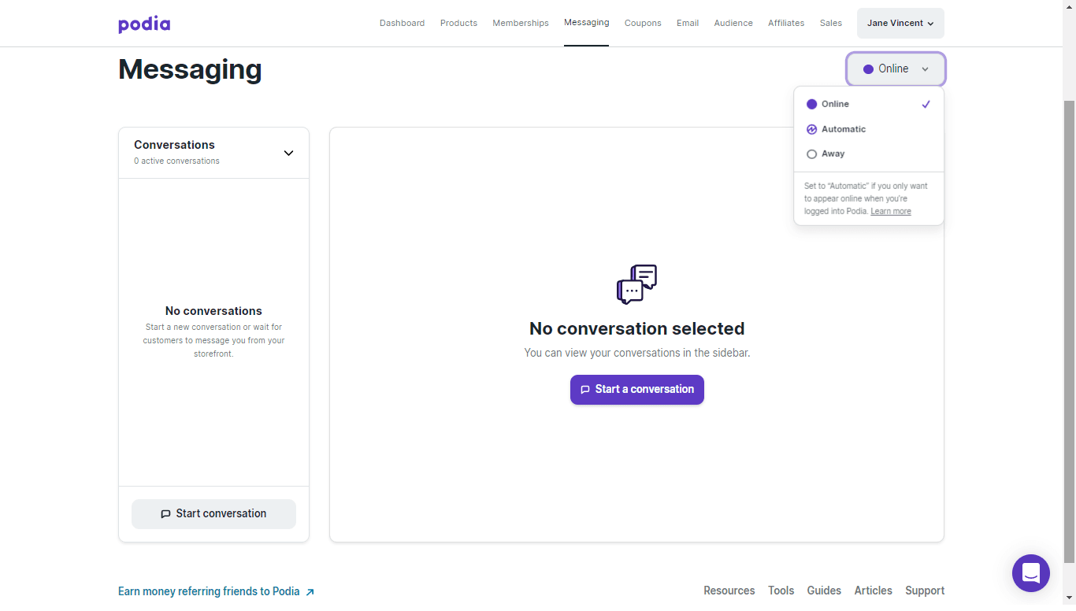Viewport: 1076px width, 611px height.
Task: Open the Jane Vincent account menu
Action: (900, 24)
